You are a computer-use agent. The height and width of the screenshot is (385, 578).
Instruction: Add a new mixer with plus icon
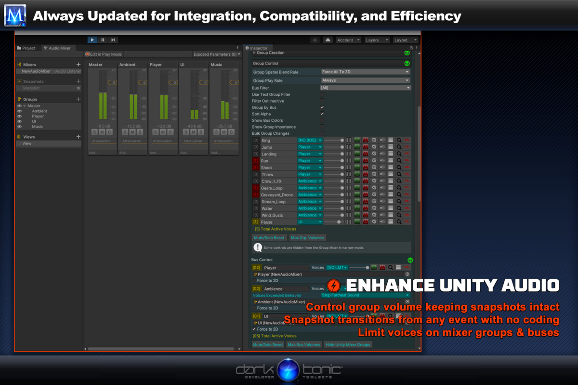[79, 64]
